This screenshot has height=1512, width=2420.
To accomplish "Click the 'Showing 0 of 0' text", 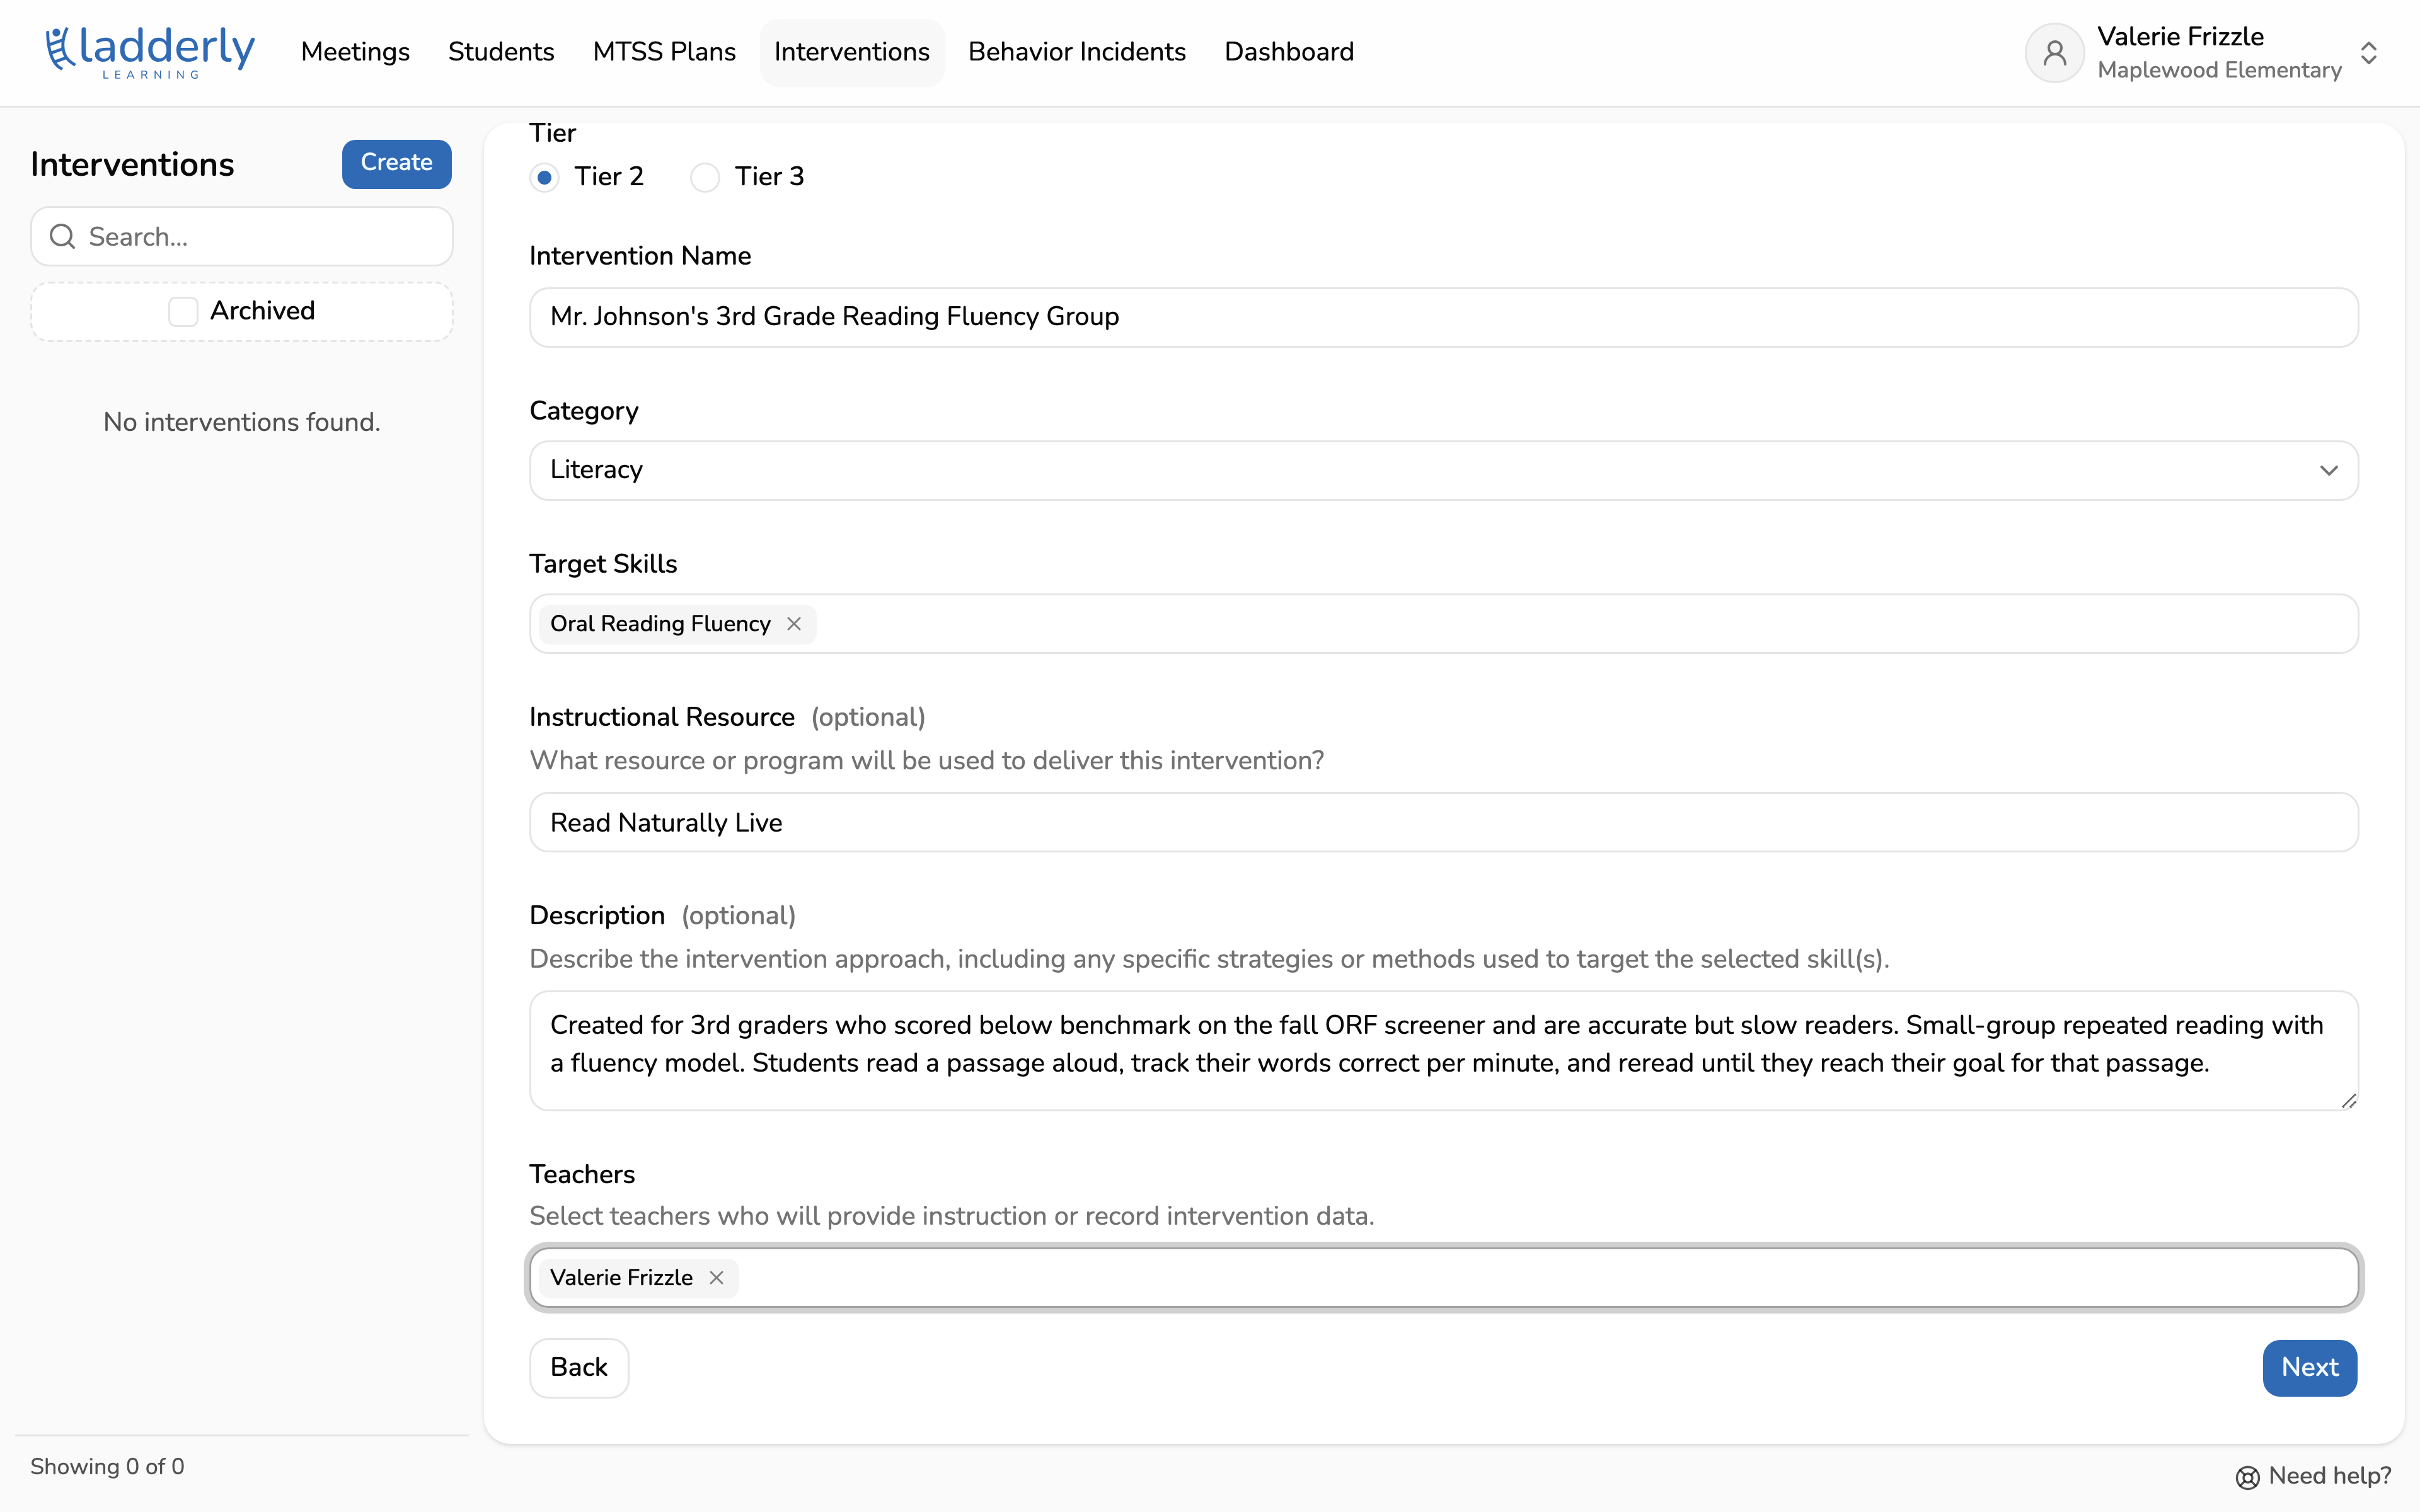I will point(107,1466).
